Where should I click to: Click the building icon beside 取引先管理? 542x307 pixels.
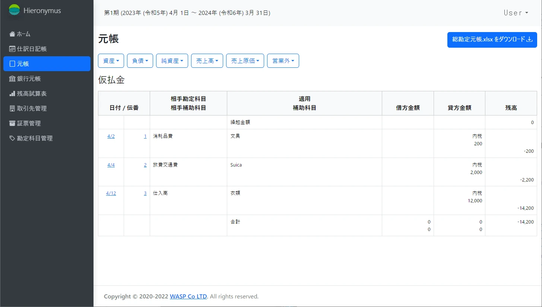(x=12, y=108)
